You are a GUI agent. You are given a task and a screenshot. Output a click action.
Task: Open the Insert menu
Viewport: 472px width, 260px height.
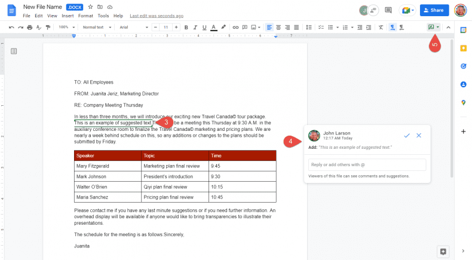tap(68, 16)
